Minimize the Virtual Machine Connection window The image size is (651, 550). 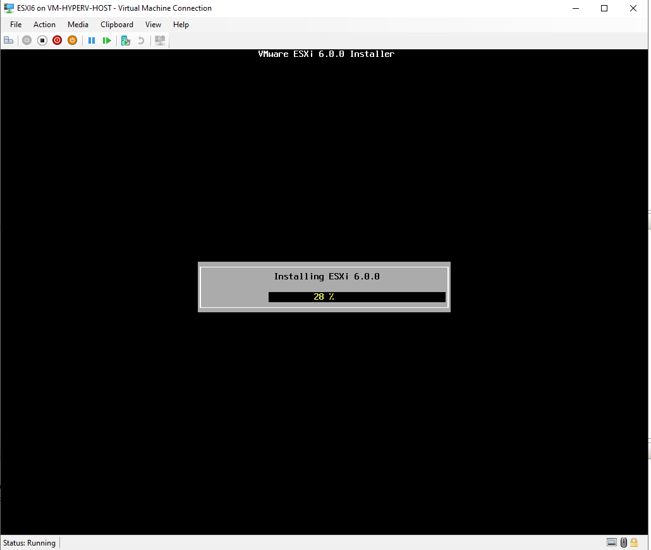(576, 8)
